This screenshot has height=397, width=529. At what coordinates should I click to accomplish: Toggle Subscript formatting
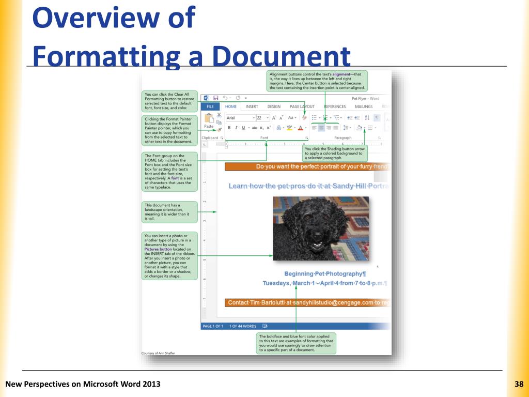pos(261,128)
